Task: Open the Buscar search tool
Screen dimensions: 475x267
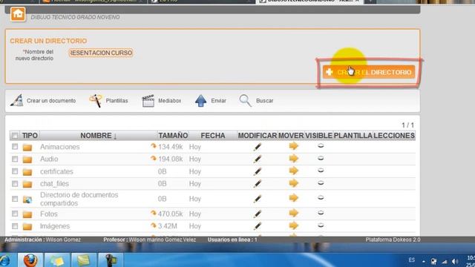Action: coord(256,101)
